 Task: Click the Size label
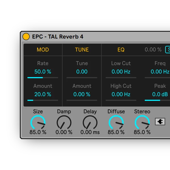pyautogui.click(x=38, y=111)
